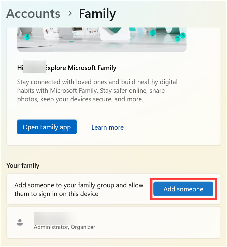Click the Administrator, Organizer role label
This screenshot has height=247, width=227.
point(64,227)
